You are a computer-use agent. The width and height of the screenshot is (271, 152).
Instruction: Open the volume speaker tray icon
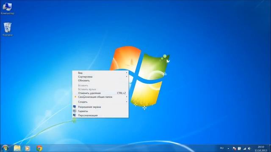pyautogui.click(x=249, y=148)
